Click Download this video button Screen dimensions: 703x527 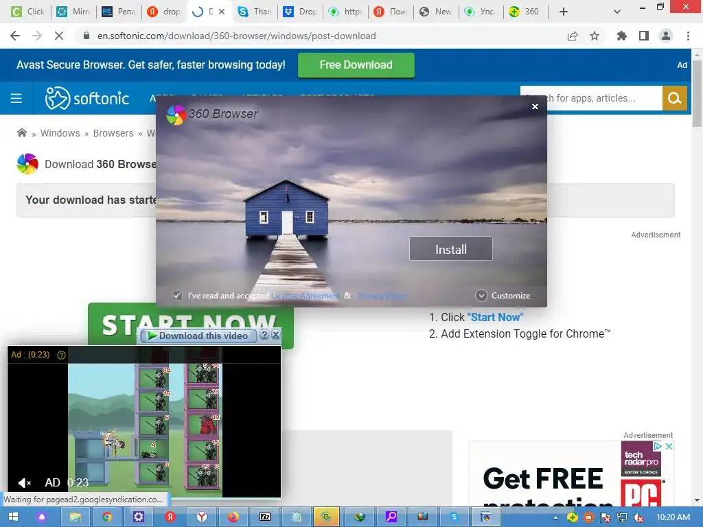click(198, 336)
